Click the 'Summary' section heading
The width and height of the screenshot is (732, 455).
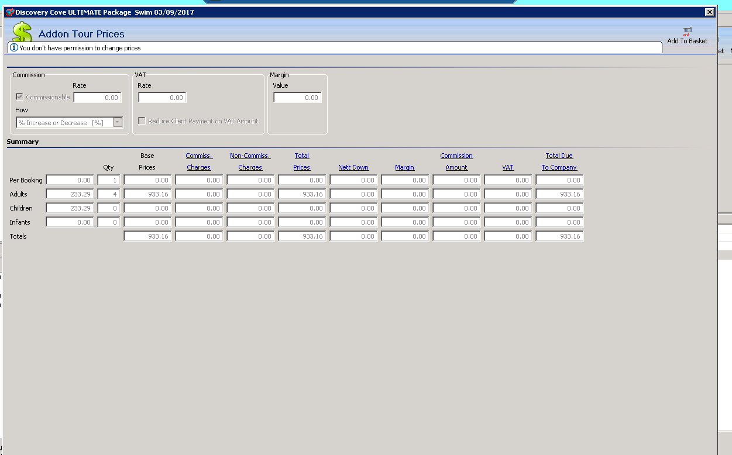click(x=23, y=142)
